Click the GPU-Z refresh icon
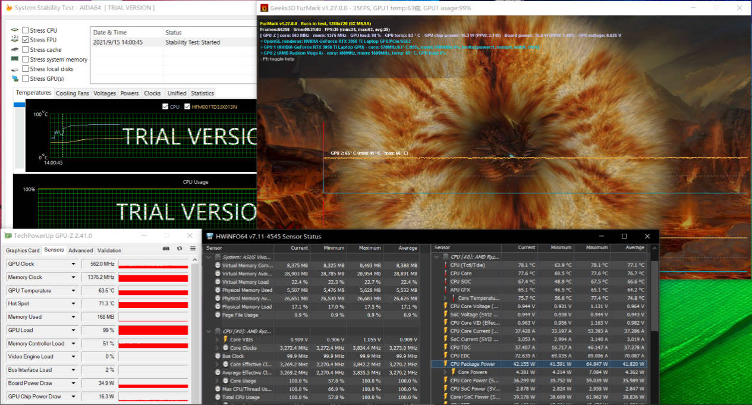Image resolution: width=752 pixels, height=405 pixels. [180, 249]
